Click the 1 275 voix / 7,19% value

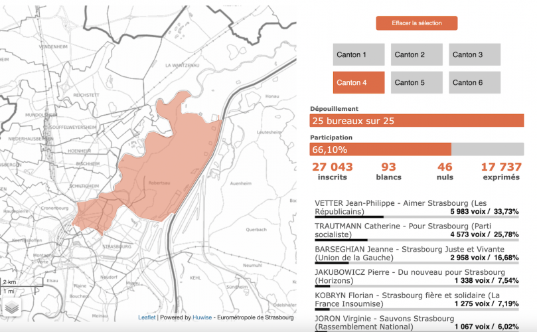pos(487,303)
